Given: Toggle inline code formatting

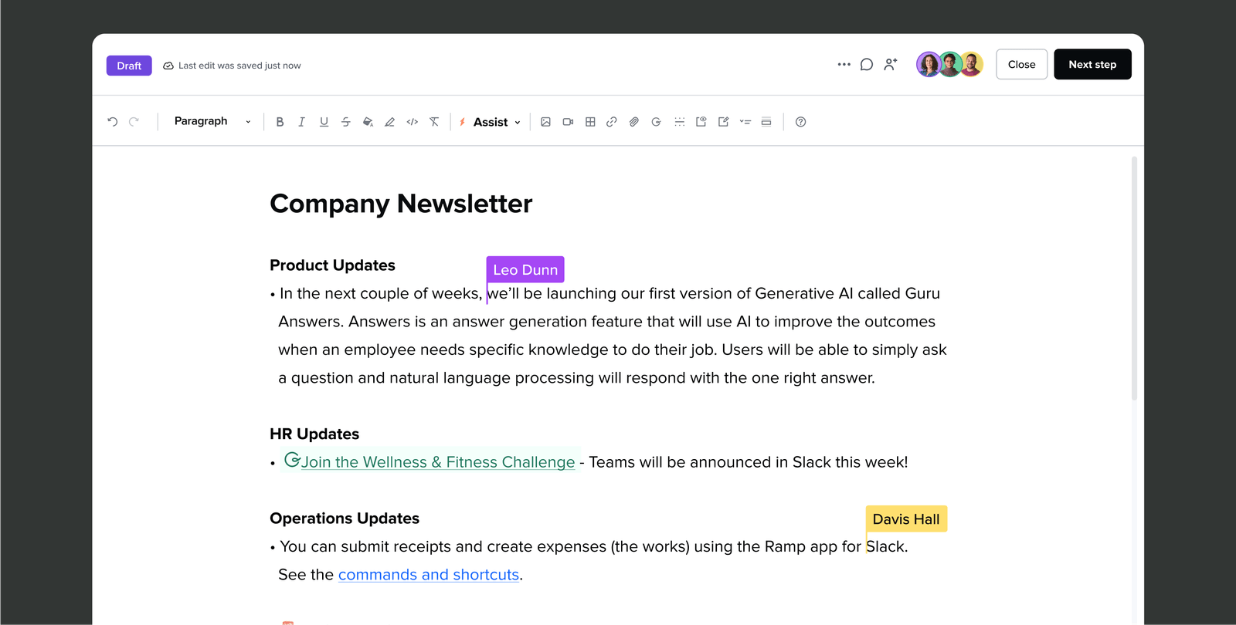Looking at the screenshot, I should coord(413,122).
